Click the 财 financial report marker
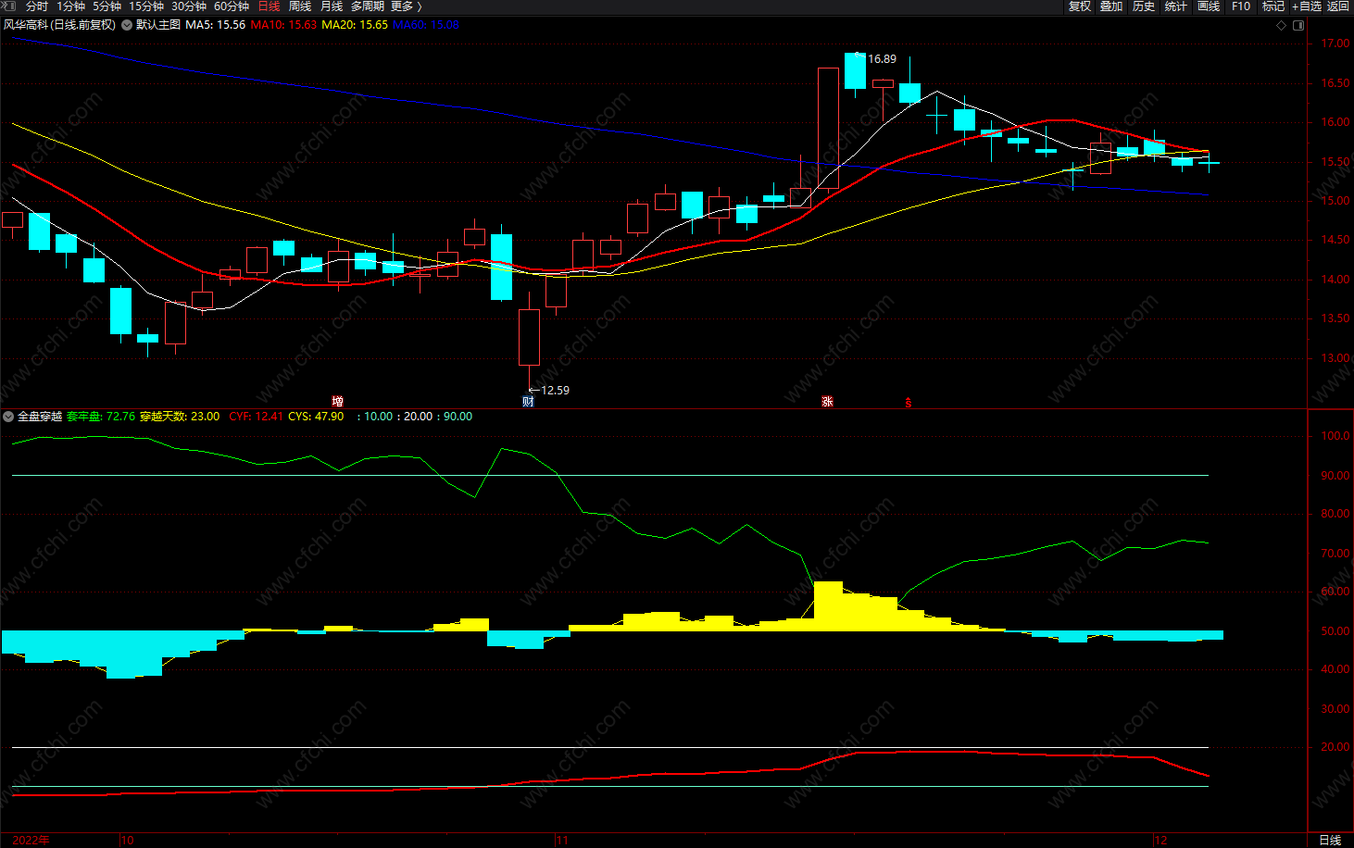1354x848 pixels. (528, 401)
